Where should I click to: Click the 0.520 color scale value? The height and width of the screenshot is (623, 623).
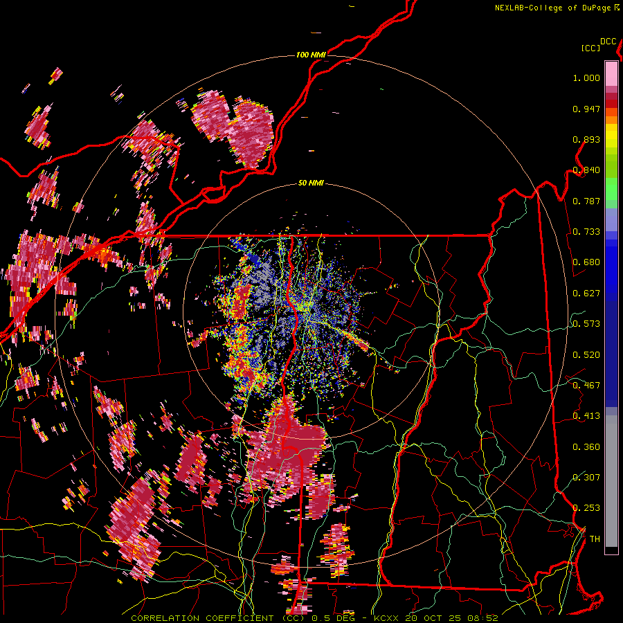click(x=586, y=355)
